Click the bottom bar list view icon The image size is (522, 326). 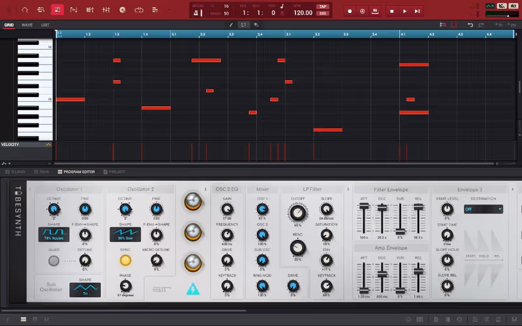(x=23, y=319)
